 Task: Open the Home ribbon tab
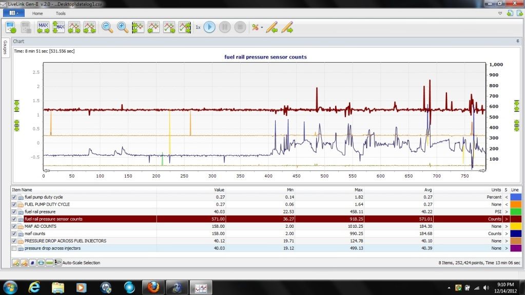pos(37,13)
